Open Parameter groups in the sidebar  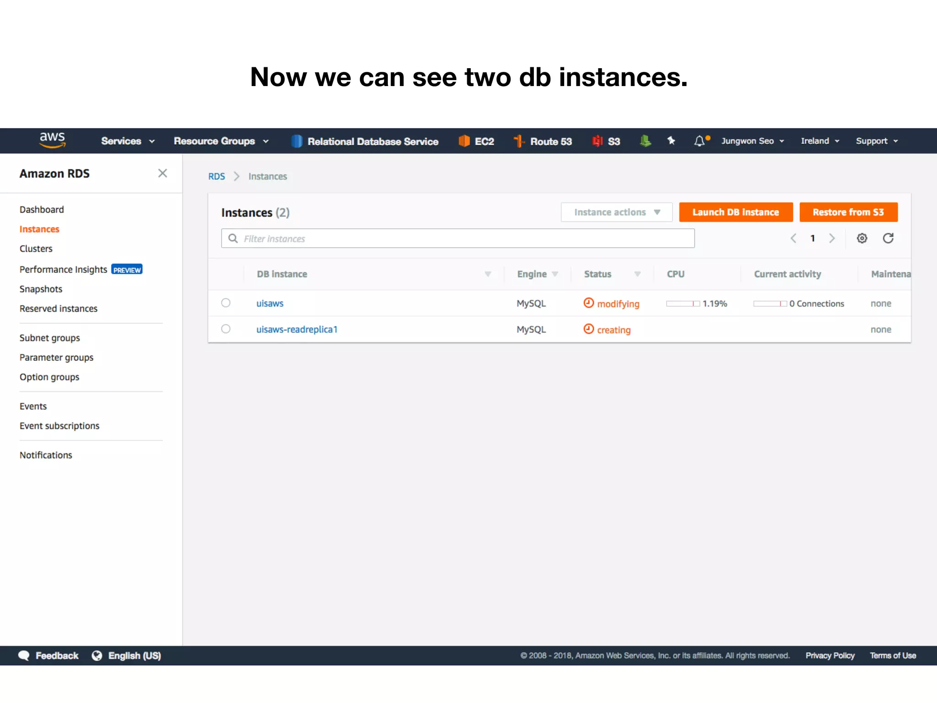(x=56, y=358)
